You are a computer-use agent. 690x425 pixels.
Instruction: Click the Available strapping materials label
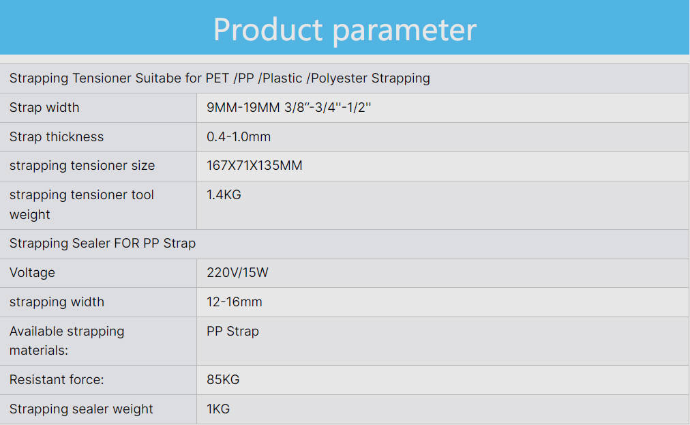(x=67, y=341)
